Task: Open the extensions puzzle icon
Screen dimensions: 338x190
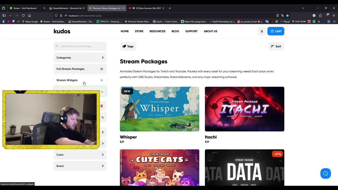Action: click(x=320, y=16)
